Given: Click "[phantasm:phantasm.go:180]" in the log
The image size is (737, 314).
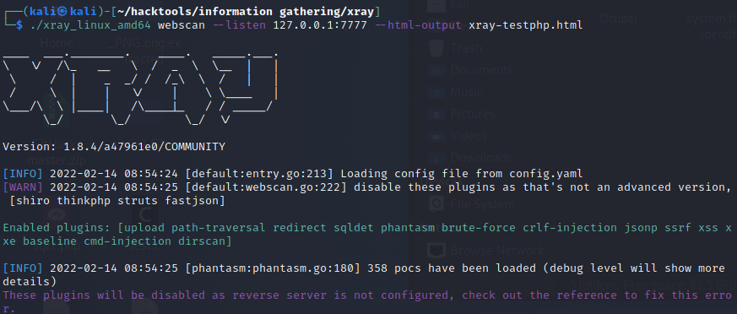Looking at the screenshot, I should [273, 268].
